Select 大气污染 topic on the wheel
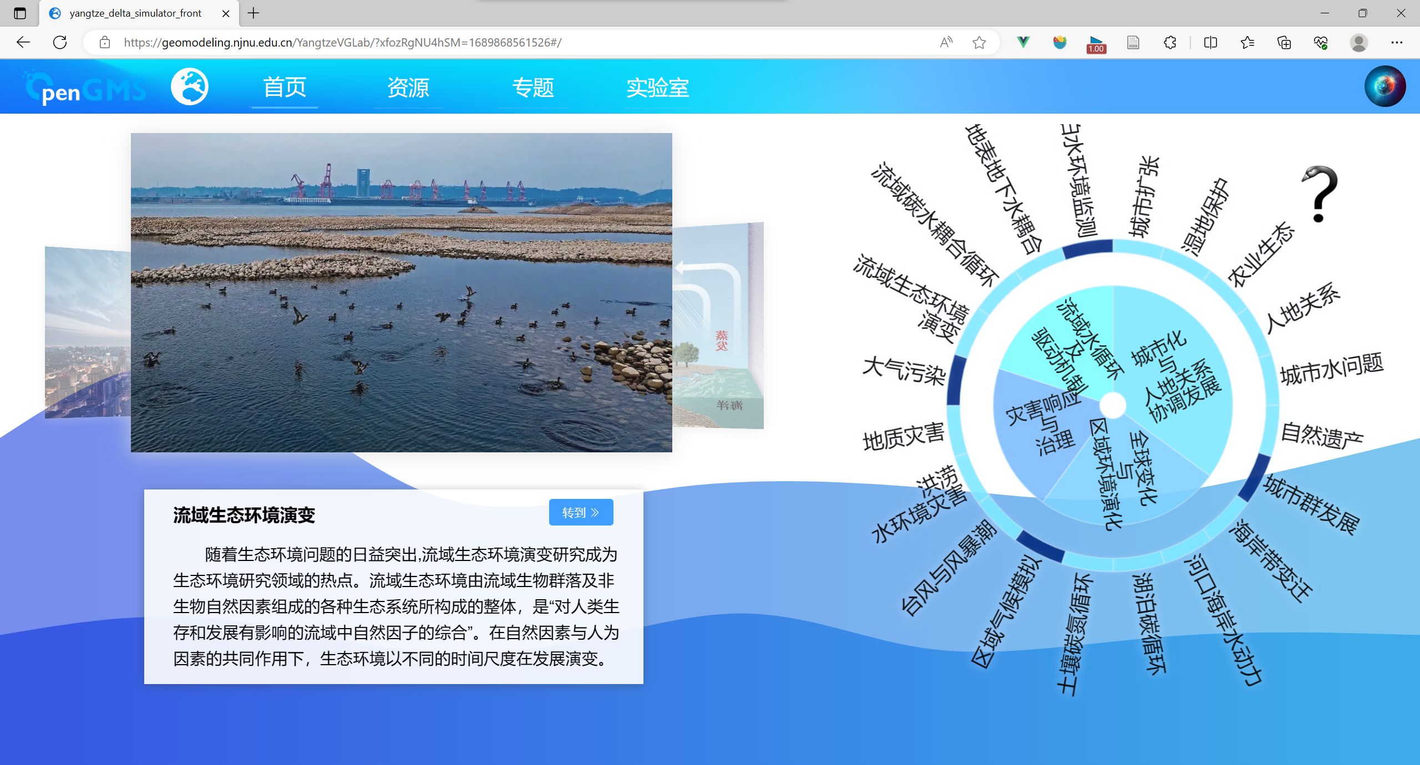Viewport: 1420px width, 765px height. click(x=904, y=370)
